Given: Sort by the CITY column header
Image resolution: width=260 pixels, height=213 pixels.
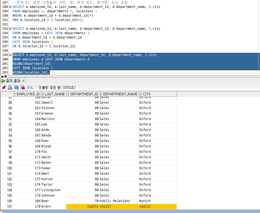Looking at the screenshot, I should point(158,94).
